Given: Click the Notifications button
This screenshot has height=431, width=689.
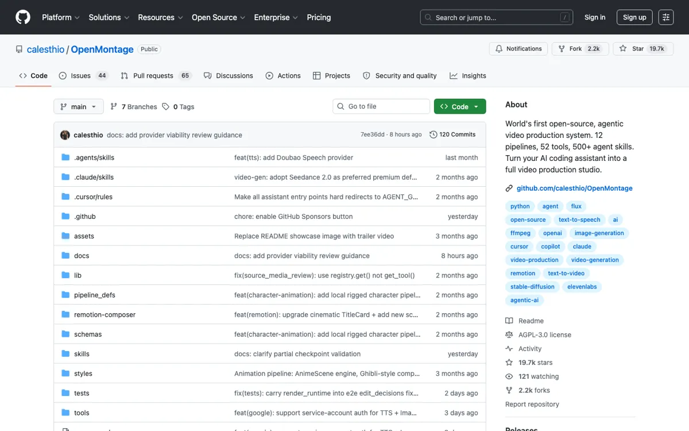Looking at the screenshot, I should tap(518, 49).
